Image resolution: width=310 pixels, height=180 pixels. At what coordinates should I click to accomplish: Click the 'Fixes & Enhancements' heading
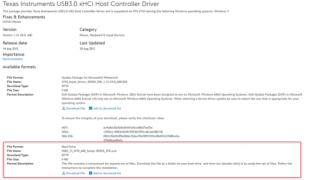click(24, 17)
